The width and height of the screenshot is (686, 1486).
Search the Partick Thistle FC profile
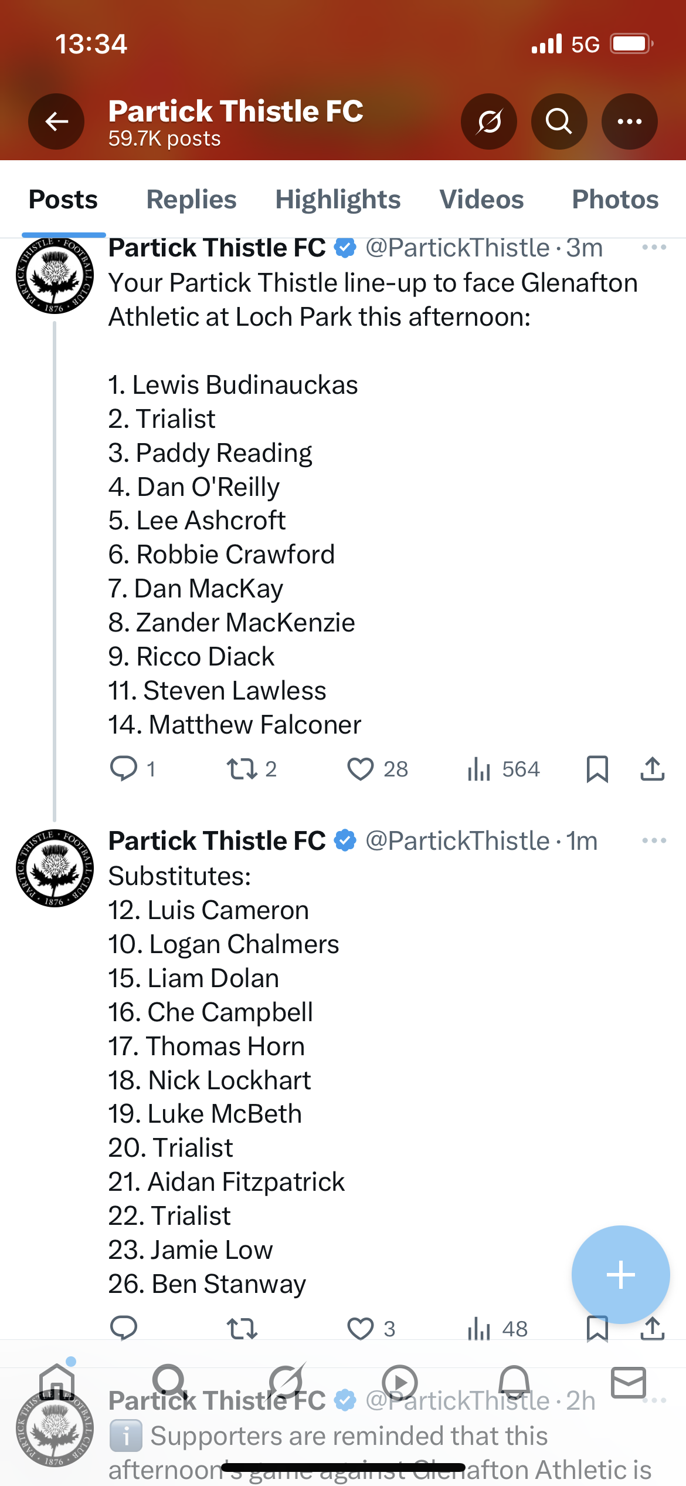(x=559, y=121)
